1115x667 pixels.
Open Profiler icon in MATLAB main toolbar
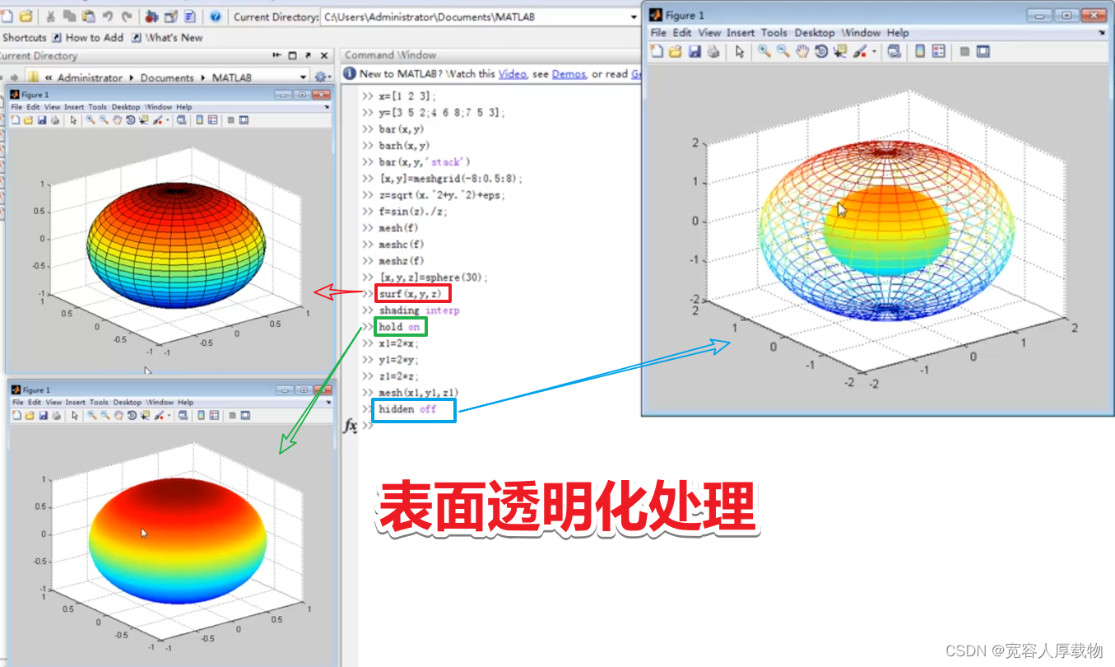190,16
